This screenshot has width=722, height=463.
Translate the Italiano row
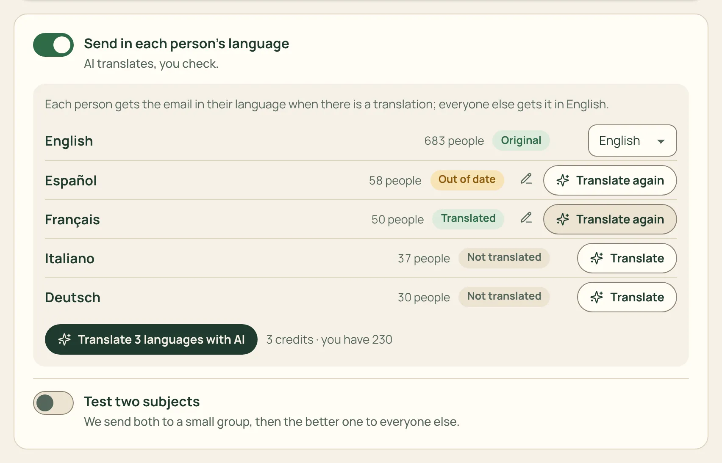(627, 258)
